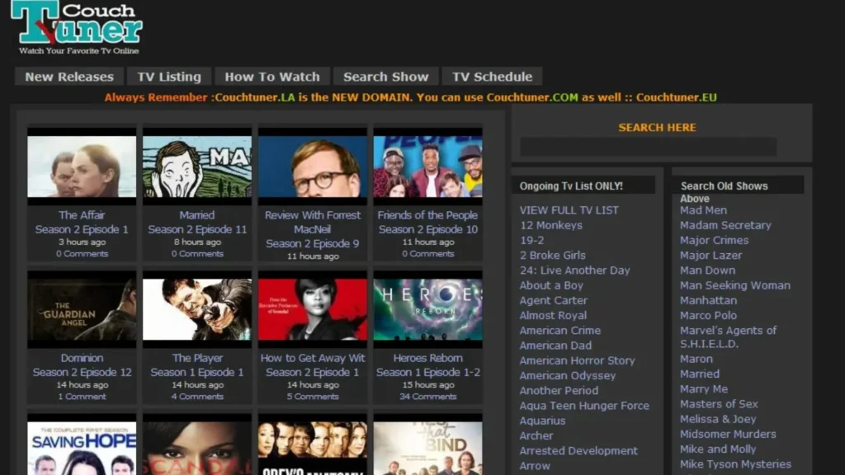
Task: Go to Search Show
Action: pos(385,76)
